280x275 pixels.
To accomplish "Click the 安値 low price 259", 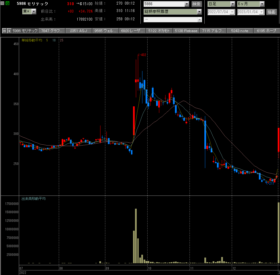I will (x=119, y=19).
